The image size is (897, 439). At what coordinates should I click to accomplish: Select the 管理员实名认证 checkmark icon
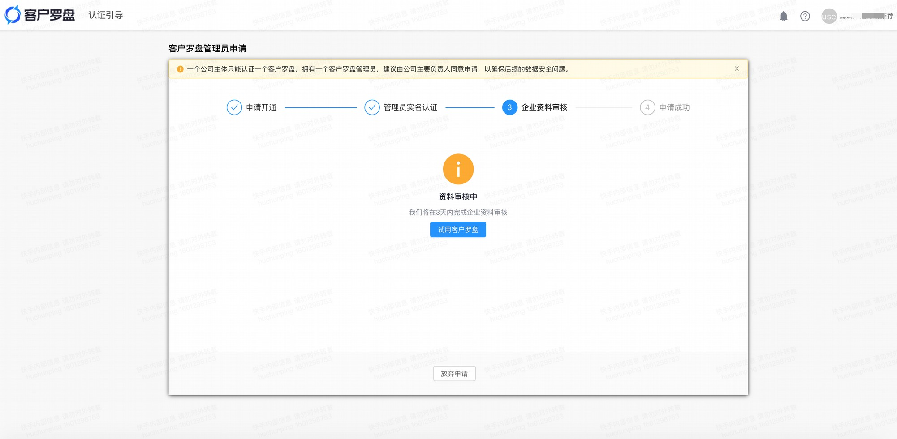point(372,107)
